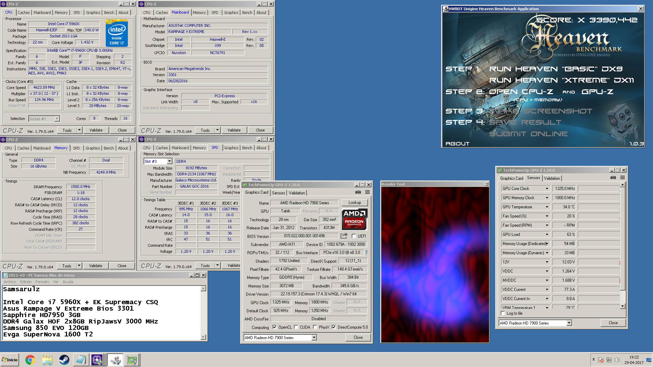The width and height of the screenshot is (653, 367).
Task: Toggle the UEFI checkbox in GPU-Z
Action: pos(354,236)
